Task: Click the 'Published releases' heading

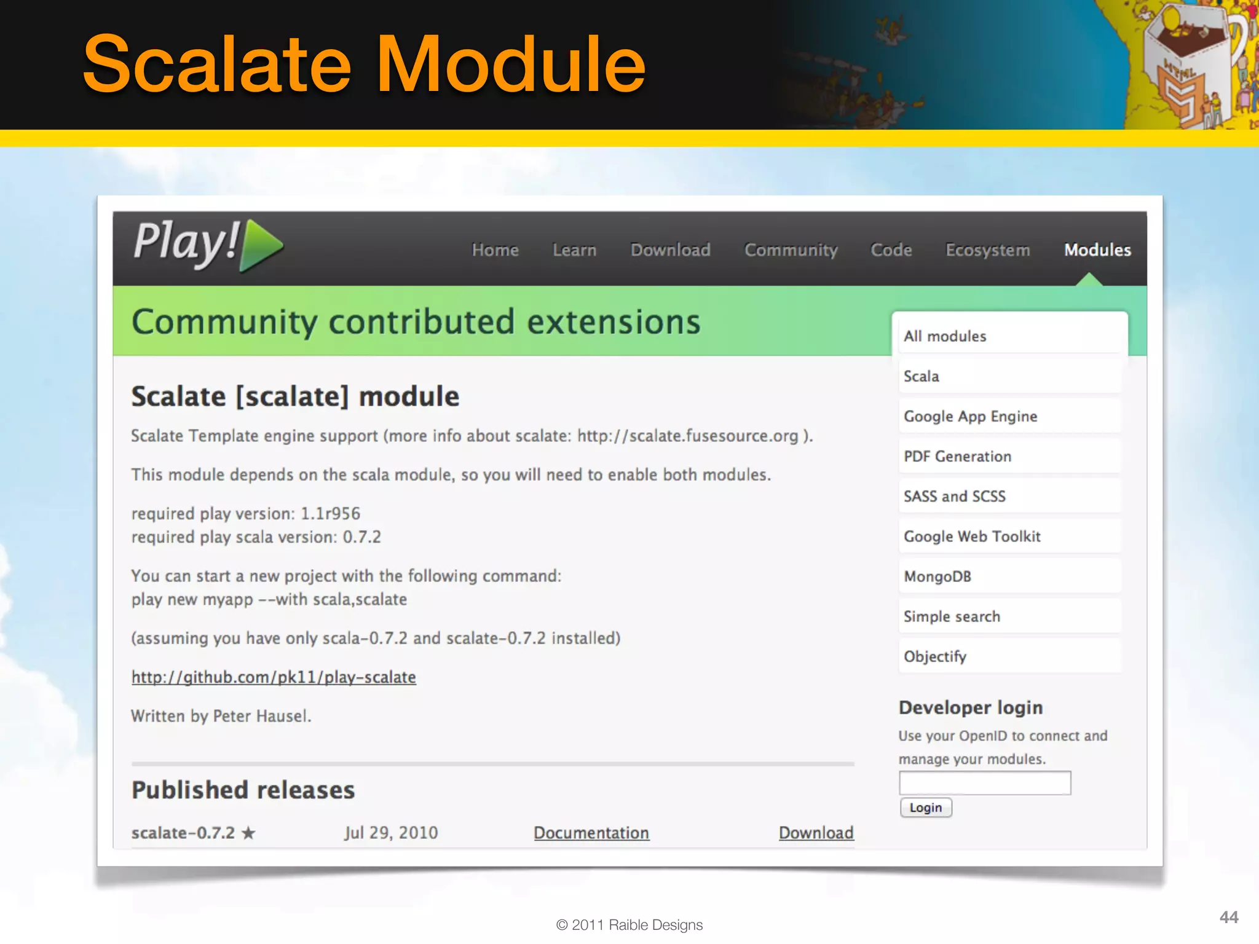Action: [x=243, y=790]
